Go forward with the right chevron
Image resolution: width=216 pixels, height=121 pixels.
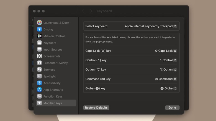(91, 11)
